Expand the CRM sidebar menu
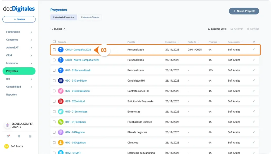The width and height of the screenshot is (271, 154). 19,55
